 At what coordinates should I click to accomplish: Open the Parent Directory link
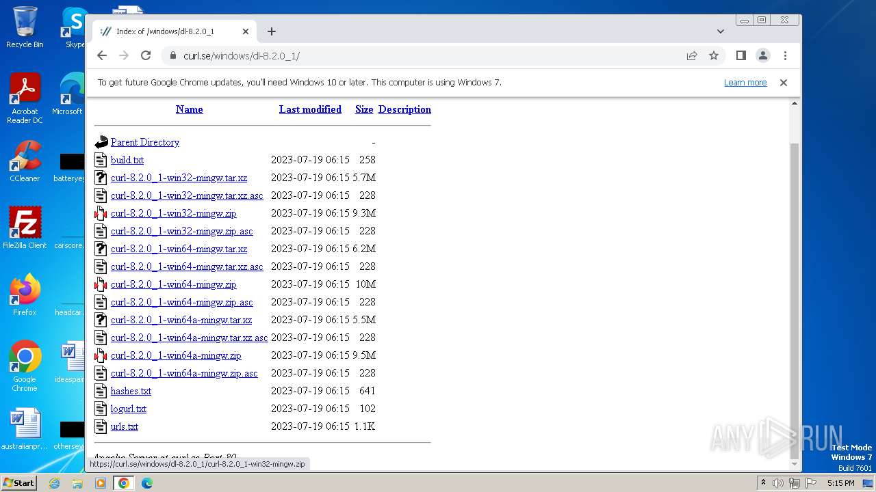(145, 142)
